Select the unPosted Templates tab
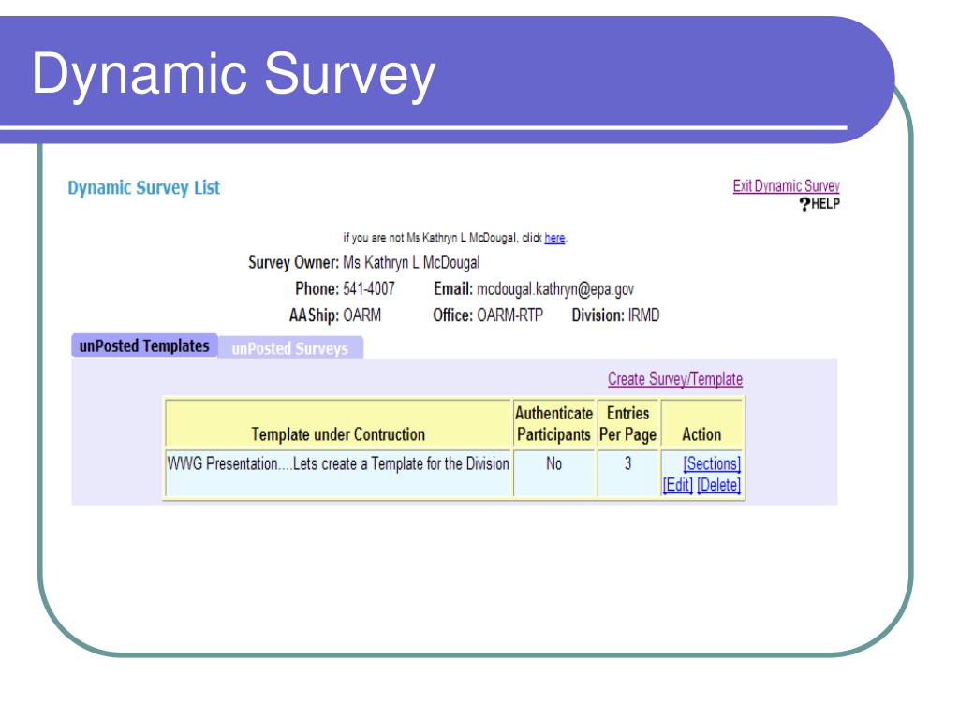The width and height of the screenshot is (959, 719). pyautogui.click(x=144, y=346)
